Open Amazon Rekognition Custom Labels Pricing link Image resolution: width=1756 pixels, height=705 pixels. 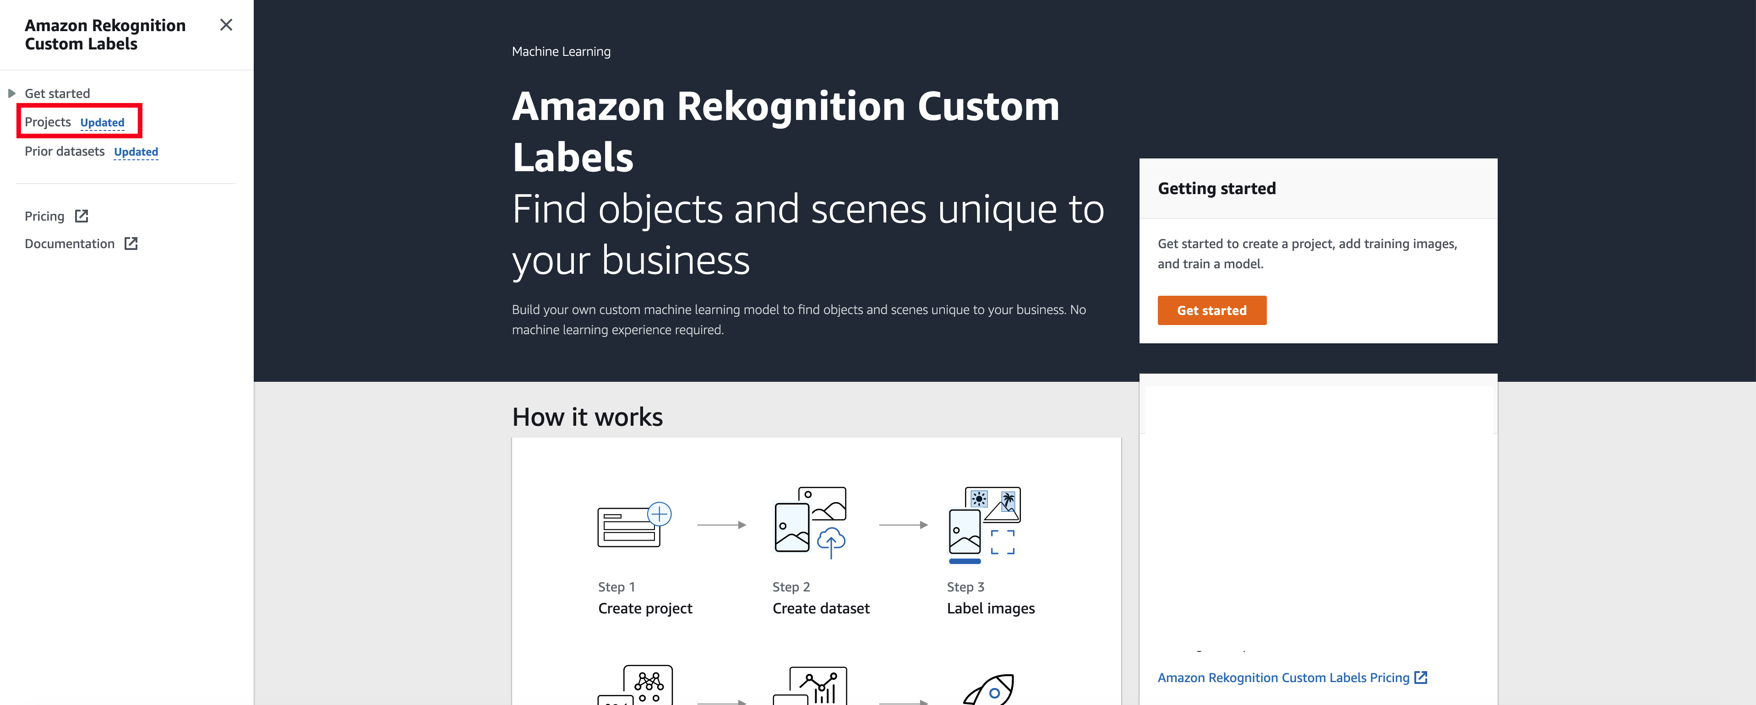tap(1283, 677)
